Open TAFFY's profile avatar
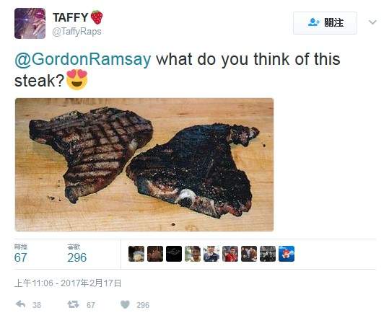Image resolution: width=389 pixels, height=323 pixels. pos(30,23)
